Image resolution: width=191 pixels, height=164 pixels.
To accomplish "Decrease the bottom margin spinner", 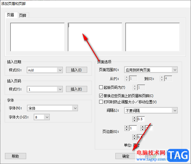I will click(x=134, y=138).
